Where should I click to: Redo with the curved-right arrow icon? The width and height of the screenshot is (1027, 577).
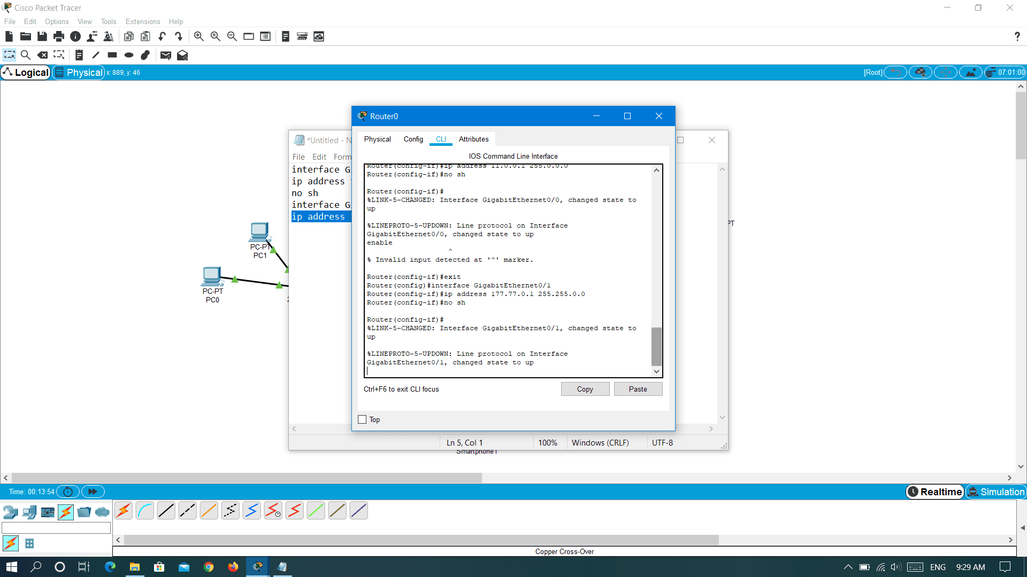179,36
